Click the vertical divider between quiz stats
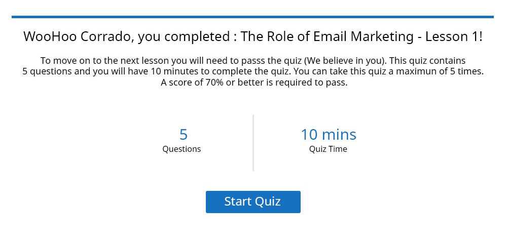Image resolution: width=507 pixels, height=243 pixels. coord(253,143)
